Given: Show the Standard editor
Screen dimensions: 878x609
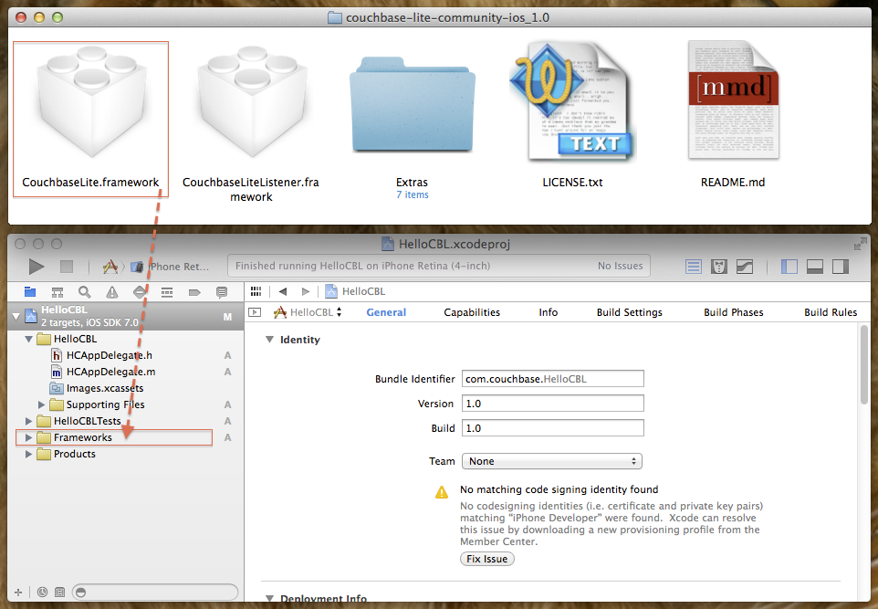Looking at the screenshot, I should coord(694,267).
